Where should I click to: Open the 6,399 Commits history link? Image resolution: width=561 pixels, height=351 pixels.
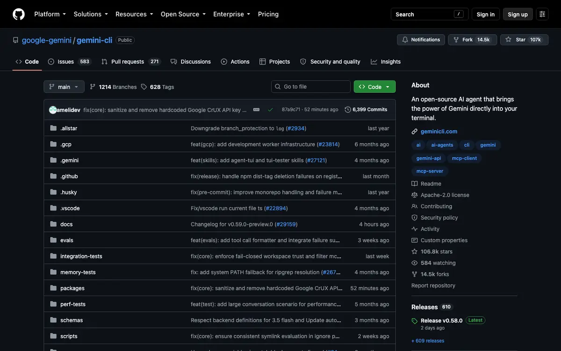click(366, 110)
